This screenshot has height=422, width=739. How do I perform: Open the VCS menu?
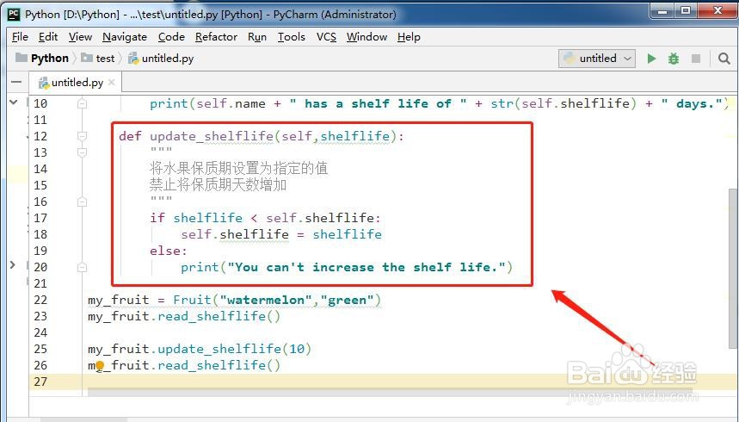(x=326, y=37)
